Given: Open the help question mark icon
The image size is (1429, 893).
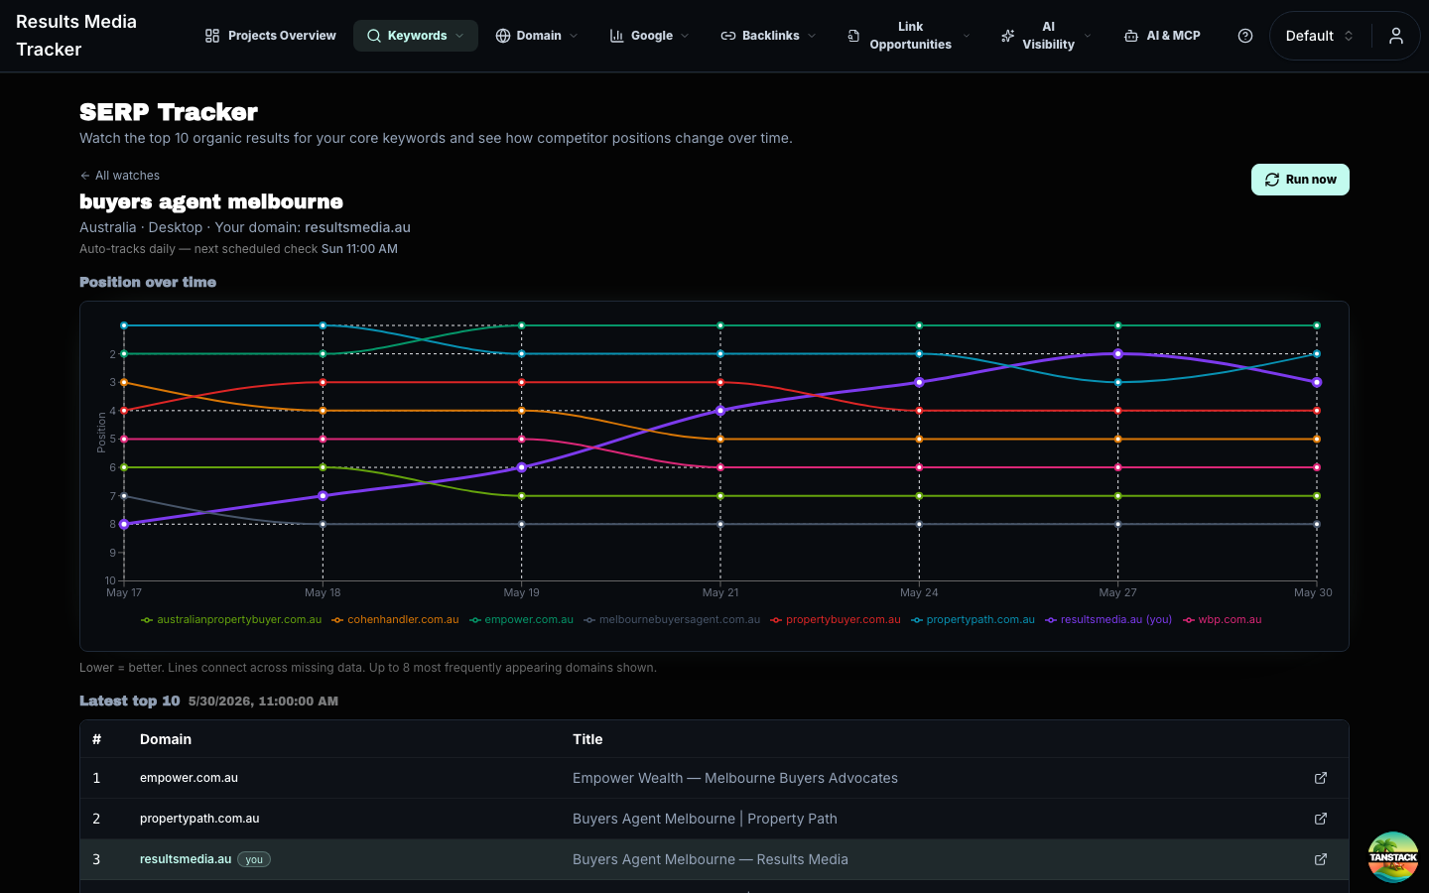Looking at the screenshot, I should point(1245,36).
